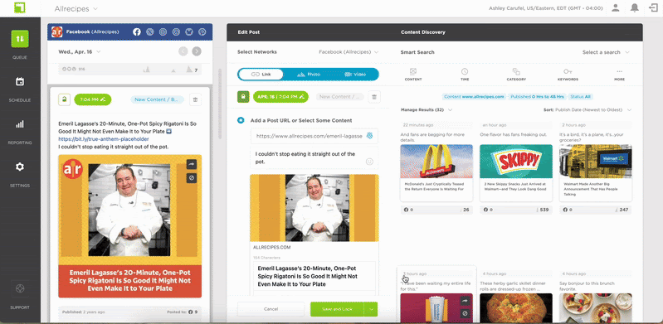Open the Sort by Publish Date dropdown

587,110
